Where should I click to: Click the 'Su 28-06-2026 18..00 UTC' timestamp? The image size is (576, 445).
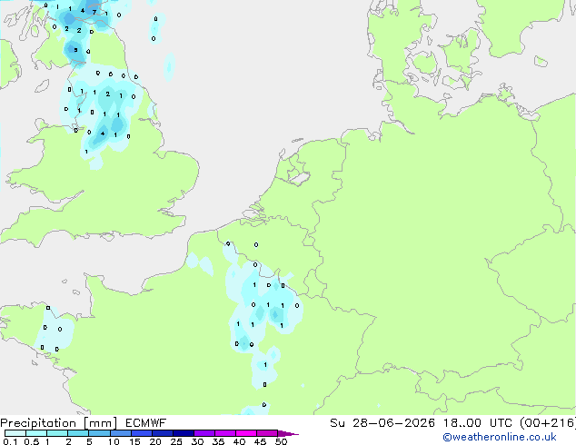click(x=421, y=423)
